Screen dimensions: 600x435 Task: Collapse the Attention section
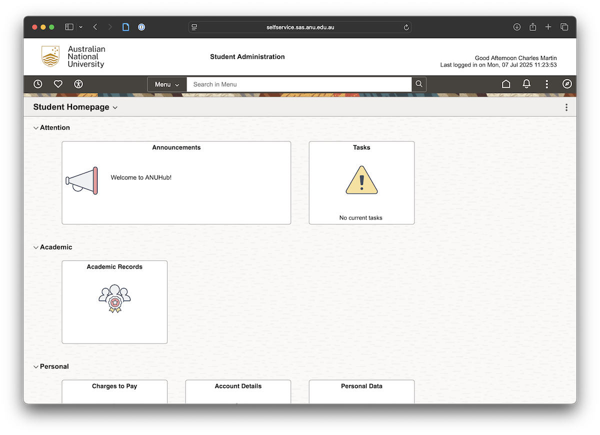click(x=35, y=127)
